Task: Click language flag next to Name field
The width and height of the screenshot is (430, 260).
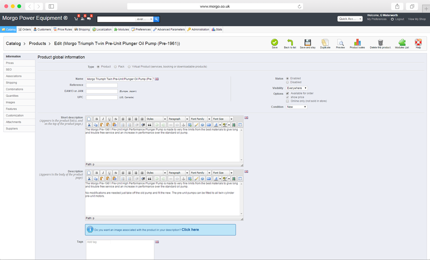Action: 157,79
